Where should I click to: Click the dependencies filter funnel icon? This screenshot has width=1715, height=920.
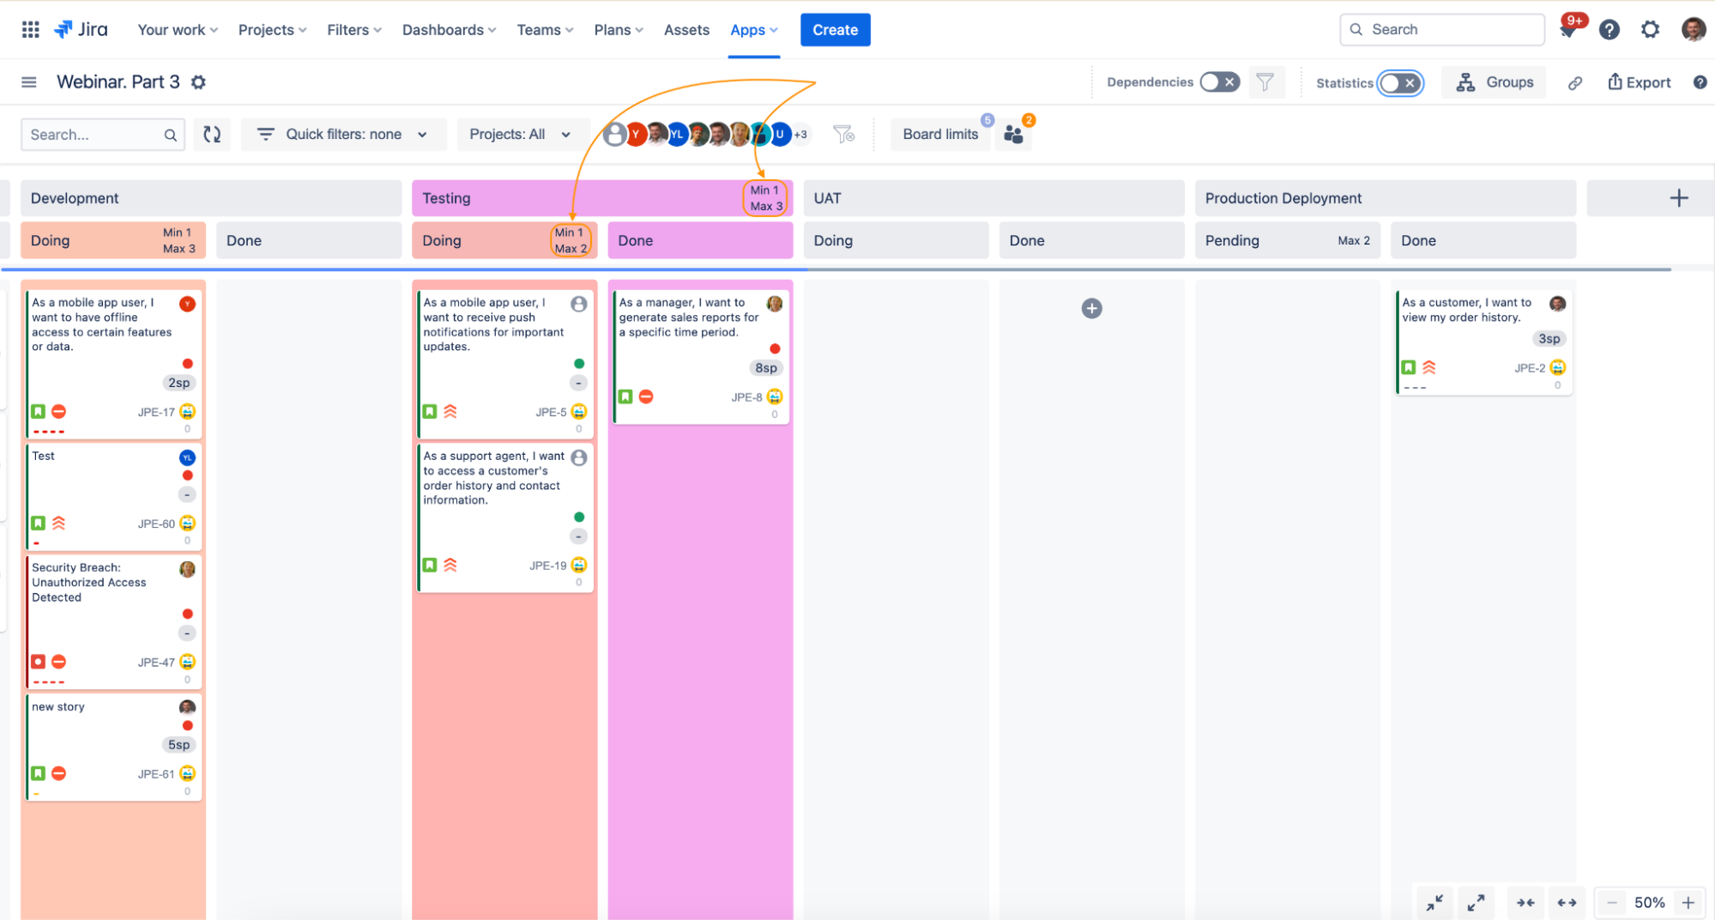pos(1265,82)
